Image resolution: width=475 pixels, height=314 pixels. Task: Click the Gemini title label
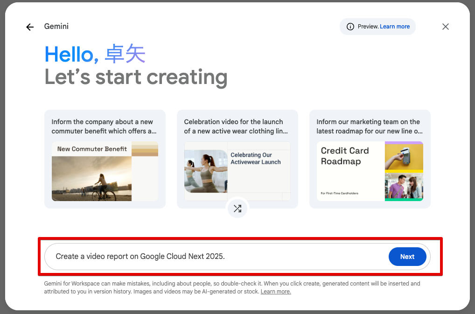(x=56, y=27)
